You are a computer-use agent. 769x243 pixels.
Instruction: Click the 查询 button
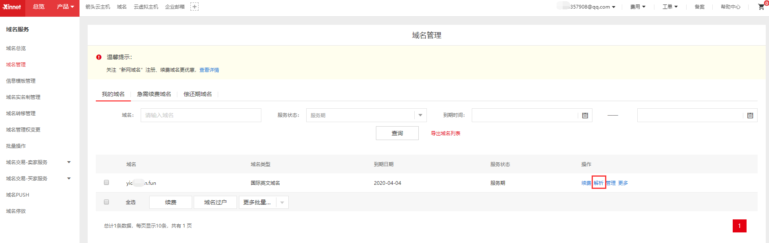[397, 133]
